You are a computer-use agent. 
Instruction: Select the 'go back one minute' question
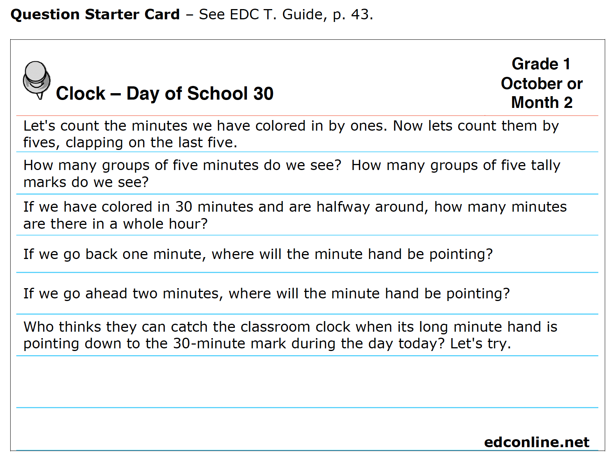point(307,254)
